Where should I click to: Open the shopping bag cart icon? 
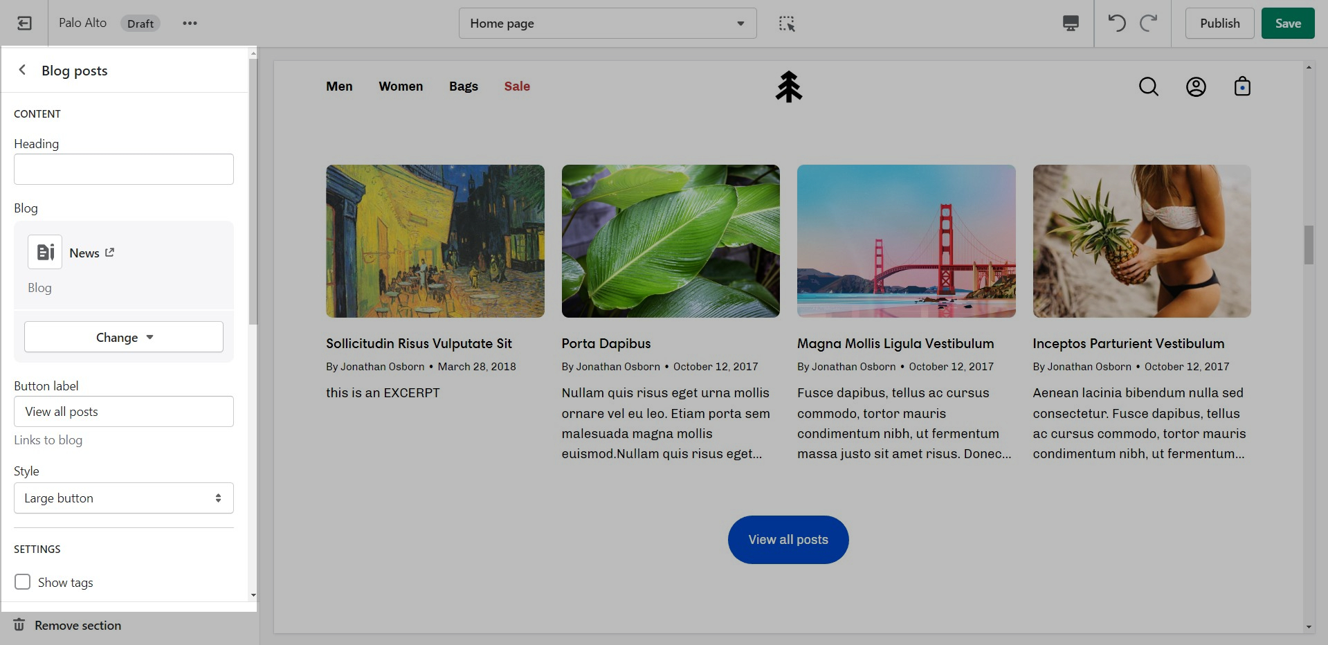1242,87
